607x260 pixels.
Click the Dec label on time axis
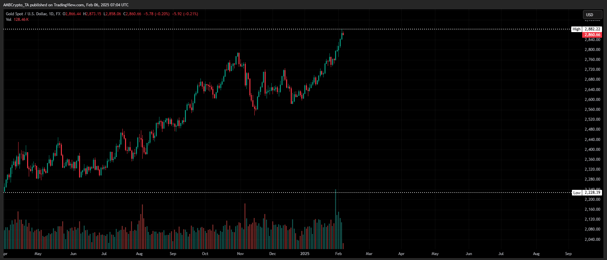[273, 254]
